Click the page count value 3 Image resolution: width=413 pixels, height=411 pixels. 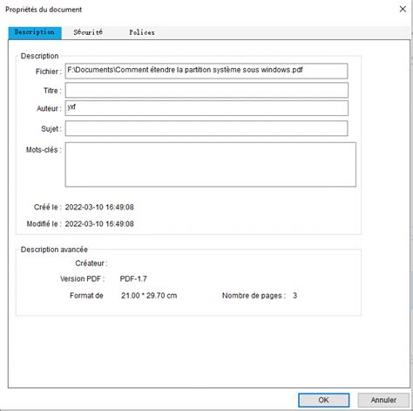pyautogui.click(x=295, y=296)
